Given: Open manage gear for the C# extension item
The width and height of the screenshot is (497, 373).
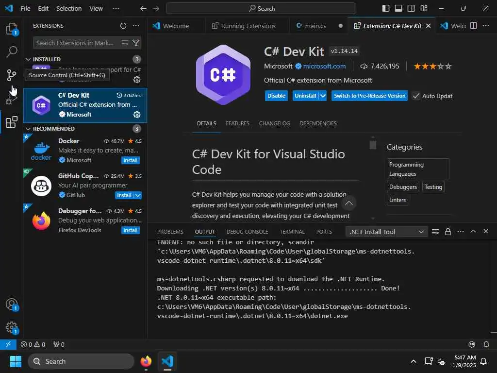Looking at the screenshot, I should [136, 80].
